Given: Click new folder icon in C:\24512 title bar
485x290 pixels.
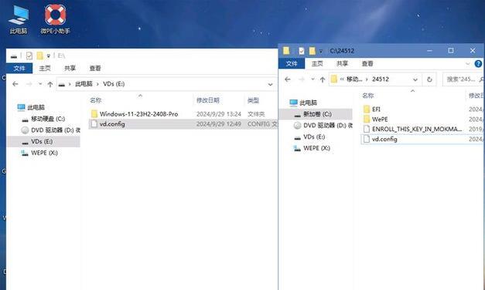Looking at the screenshot, I should pos(312,51).
